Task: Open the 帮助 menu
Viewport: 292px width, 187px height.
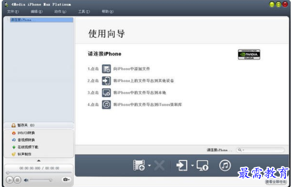Action: pos(108,11)
